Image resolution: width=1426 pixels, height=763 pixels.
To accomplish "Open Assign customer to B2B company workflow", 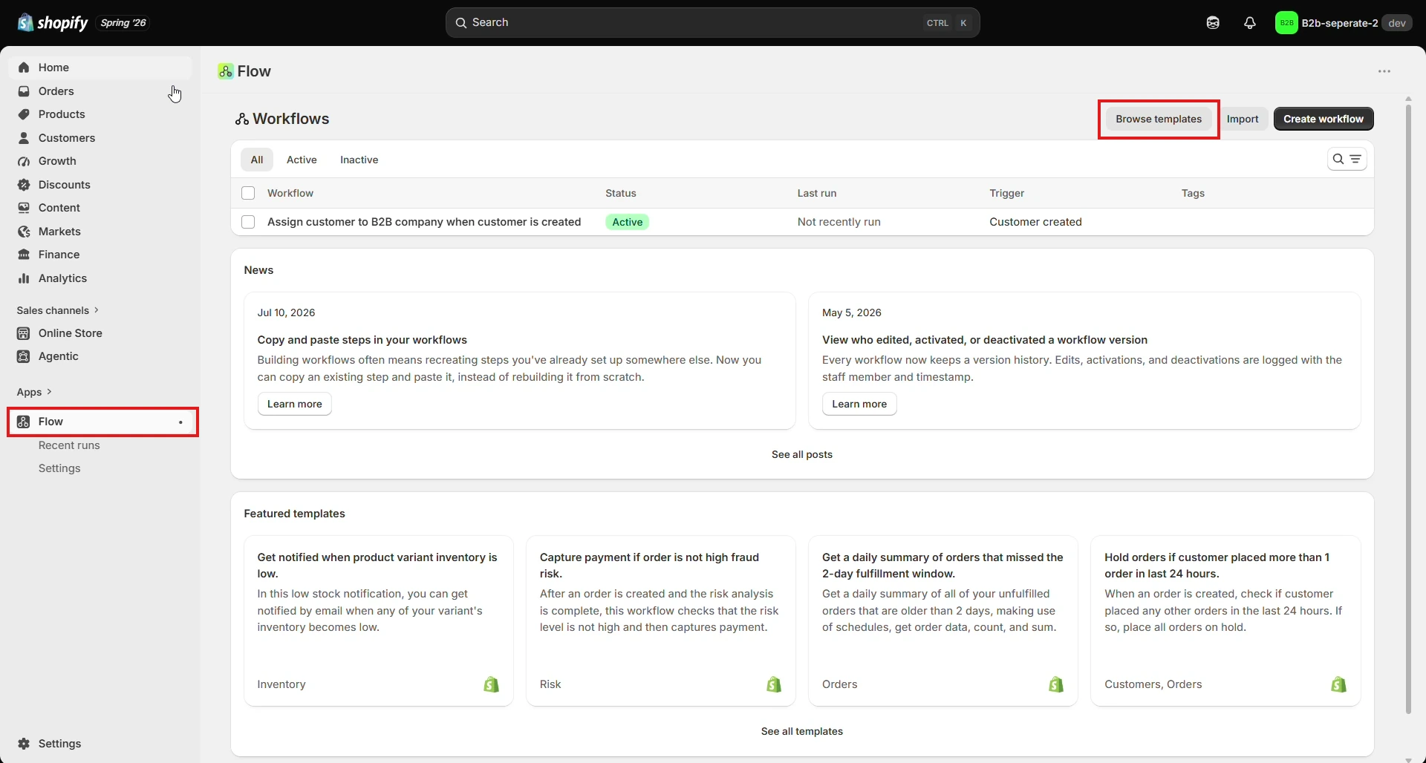I will (x=424, y=222).
